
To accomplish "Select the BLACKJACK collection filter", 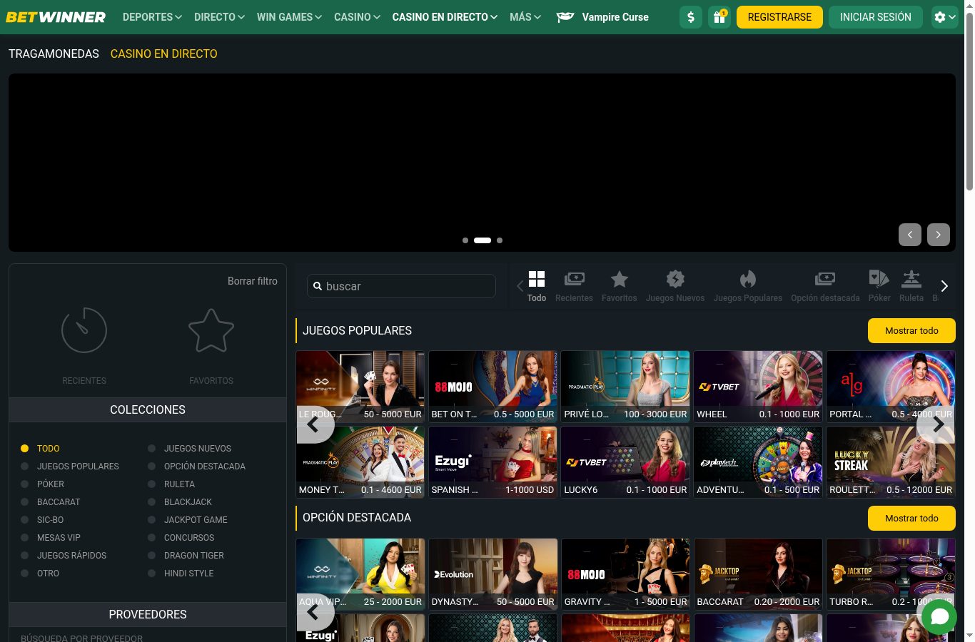I will [180, 502].
